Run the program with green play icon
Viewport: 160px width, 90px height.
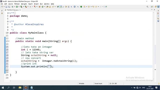(17, 7)
